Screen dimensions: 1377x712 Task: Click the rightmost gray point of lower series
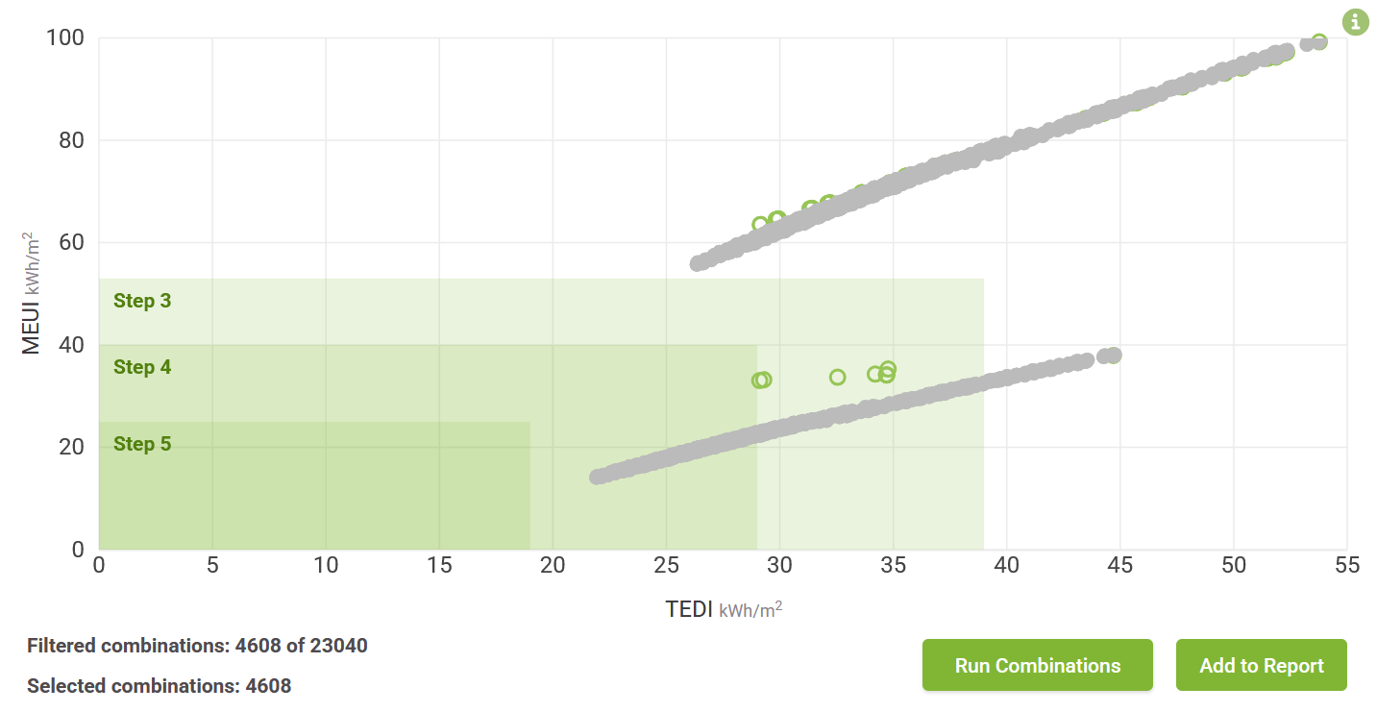1114,356
